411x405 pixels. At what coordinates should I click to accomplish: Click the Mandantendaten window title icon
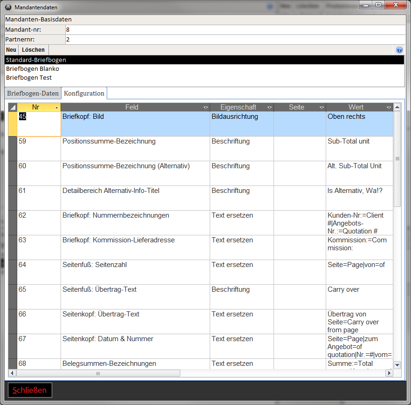tap(8, 7)
